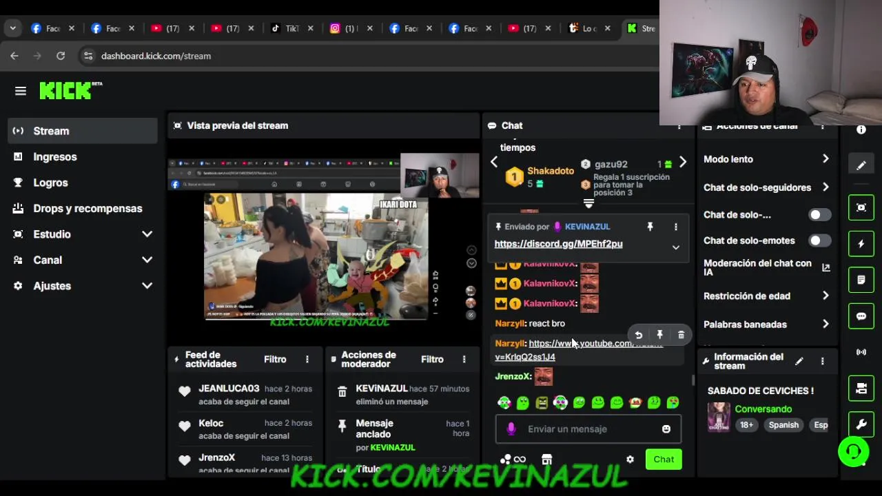
Task: Expand the Canal submenu
Action: point(83,260)
